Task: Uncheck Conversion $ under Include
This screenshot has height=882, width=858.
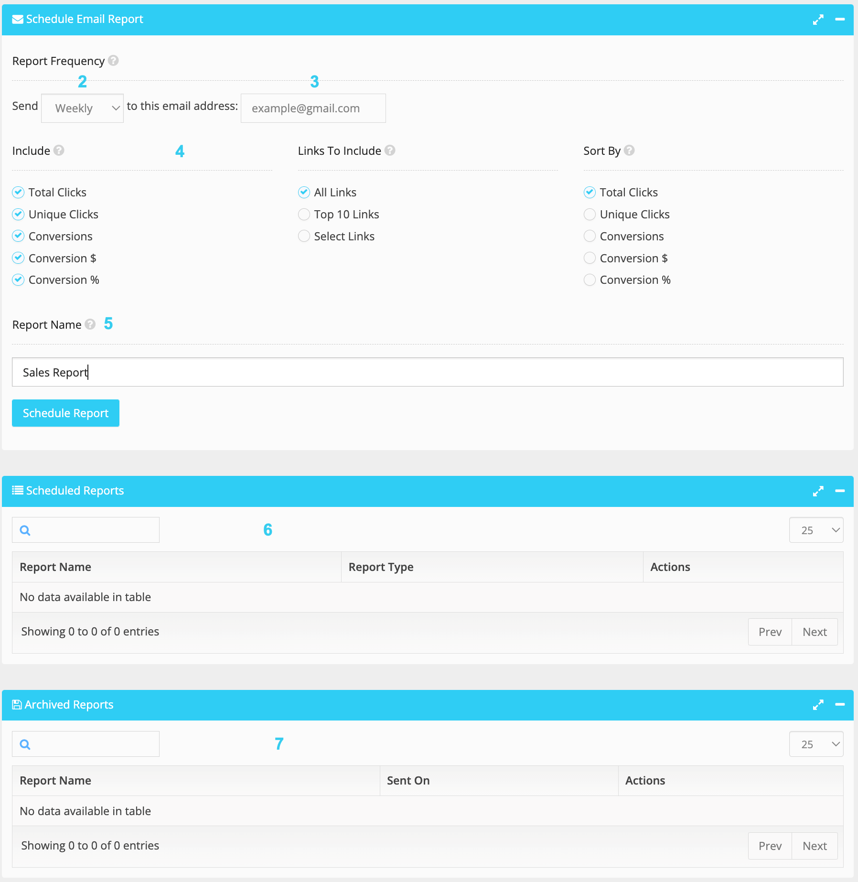Action: (18, 258)
